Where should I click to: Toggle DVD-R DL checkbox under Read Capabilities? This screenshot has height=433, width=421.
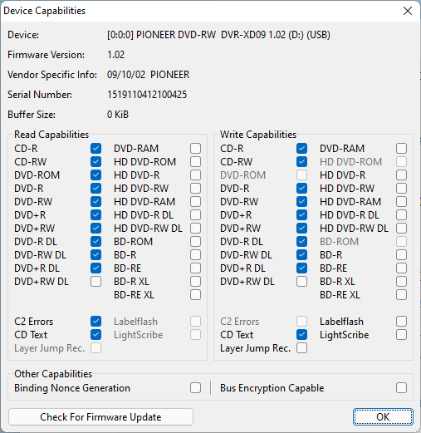point(95,242)
